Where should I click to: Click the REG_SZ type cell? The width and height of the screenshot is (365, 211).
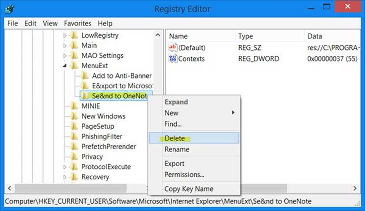click(x=250, y=48)
